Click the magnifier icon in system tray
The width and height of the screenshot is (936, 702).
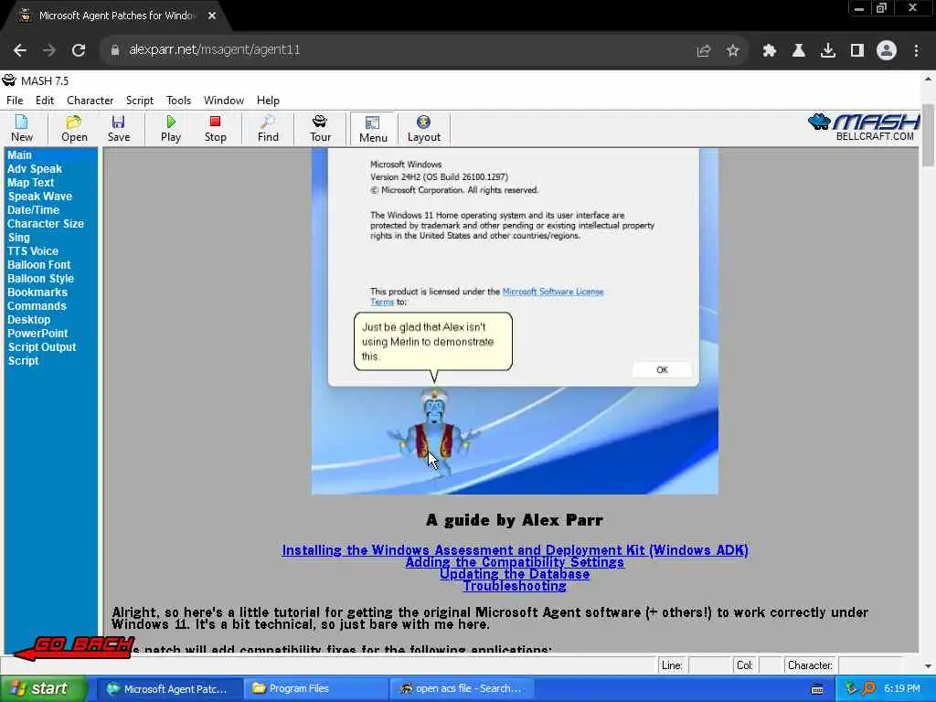click(x=868, y=688)
